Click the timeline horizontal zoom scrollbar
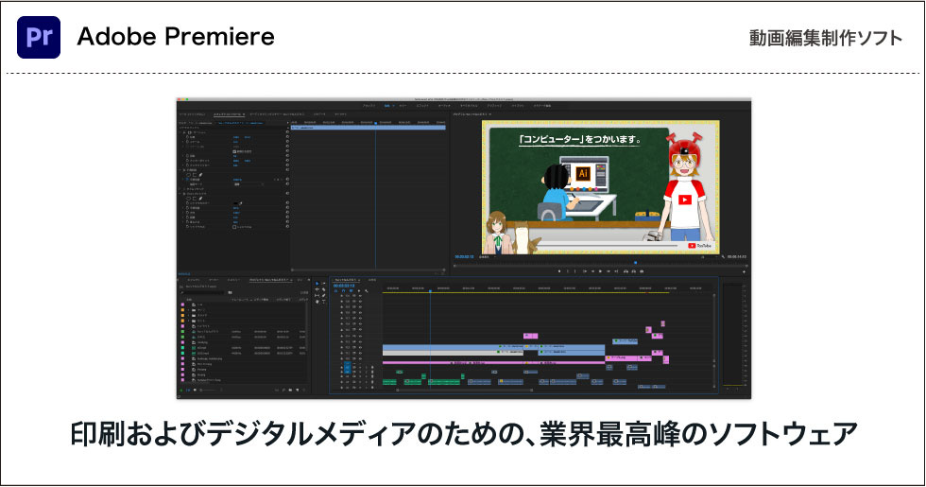Screen dimensions: 926x487 [x=464, y=390]
